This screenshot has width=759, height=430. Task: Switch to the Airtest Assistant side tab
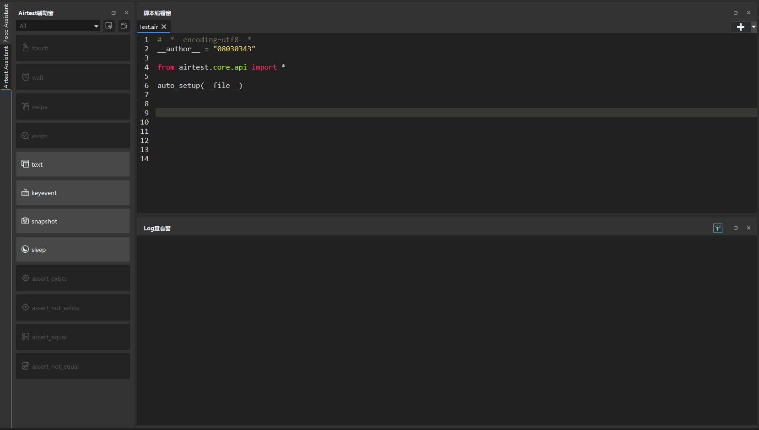pyautogui.click(x=6, y=67)
